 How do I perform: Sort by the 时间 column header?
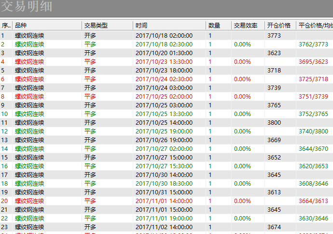[169, 26]
